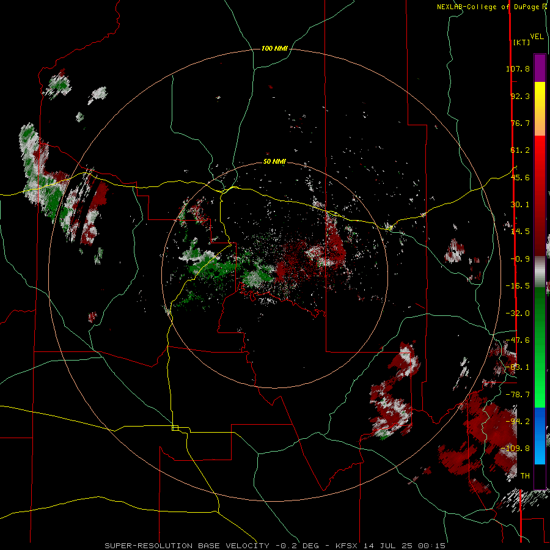
Task: Click the [KT] units label
Action: [x=521, y=42]
